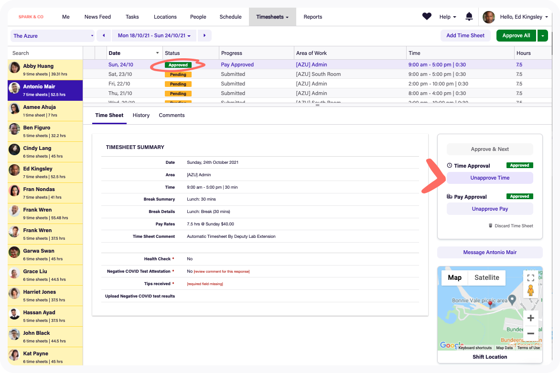
Task: Open the Hello, Ed Kingsley user menu
Action: tap(524, 17)
